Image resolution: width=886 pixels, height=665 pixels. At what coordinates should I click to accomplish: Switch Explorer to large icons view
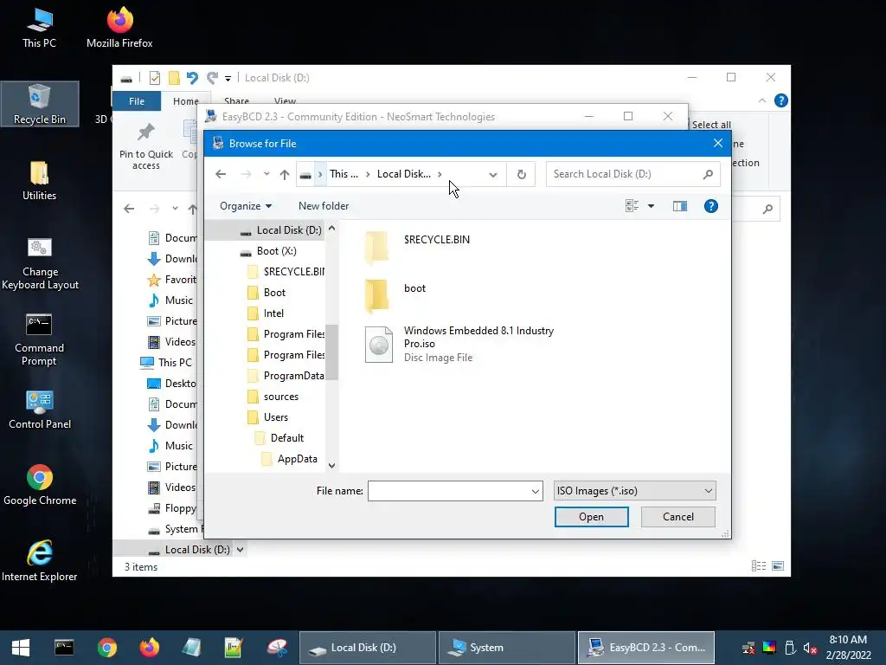pyautogui.click(x=778, y=566)
